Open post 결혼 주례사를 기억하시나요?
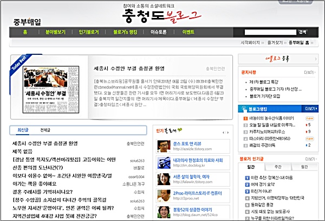Image resolution: width=325 pixels, height=221 pixels. tap(42, 192)
